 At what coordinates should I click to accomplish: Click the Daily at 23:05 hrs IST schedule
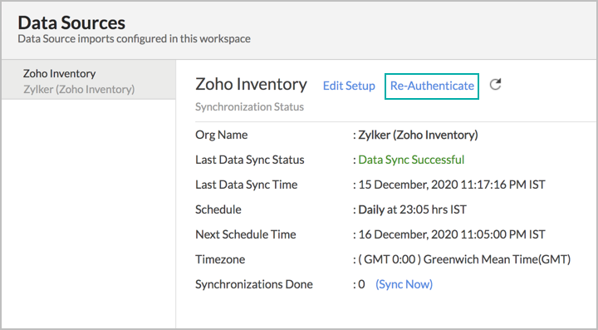(x=412, y=209)
